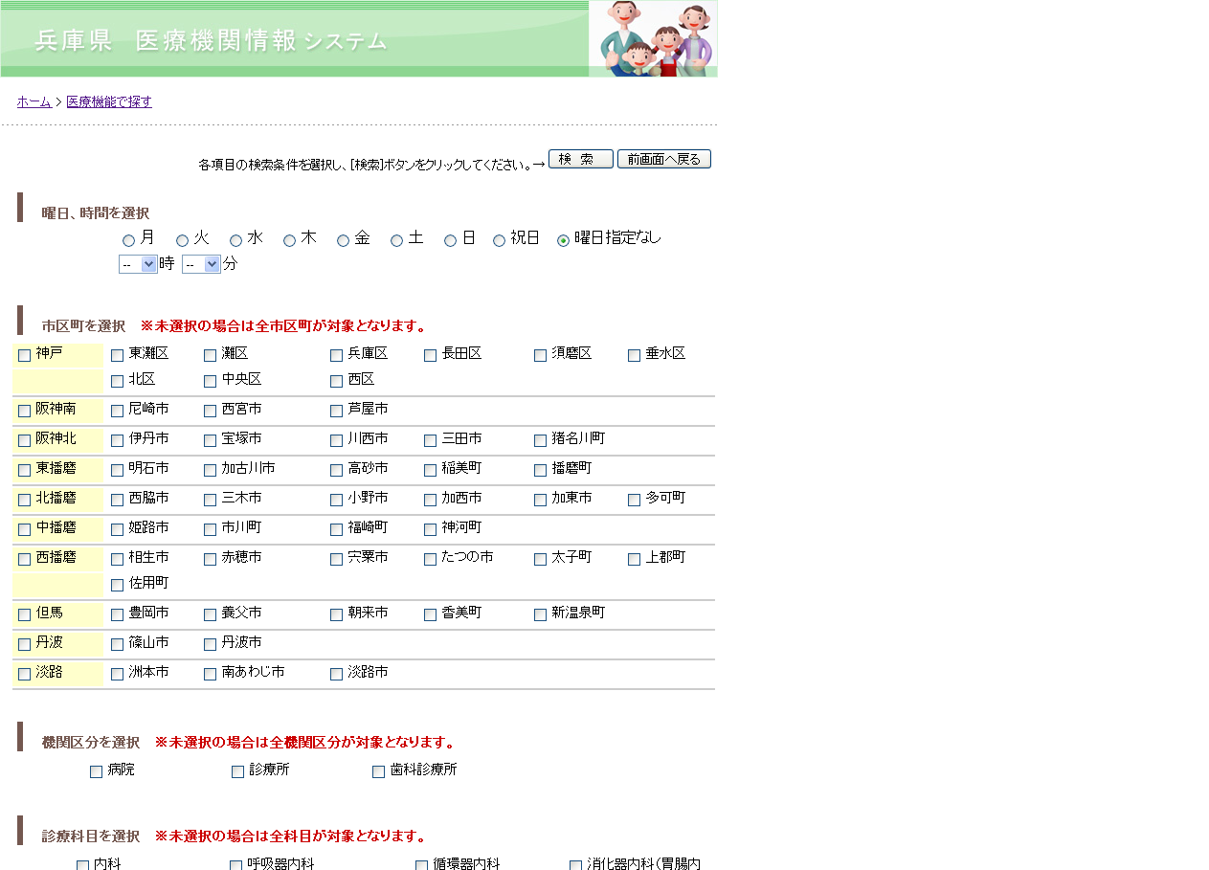Check the 加古川市 checkbox
The height and width of the screenshot is (870, 1209).
pos(211,471)
